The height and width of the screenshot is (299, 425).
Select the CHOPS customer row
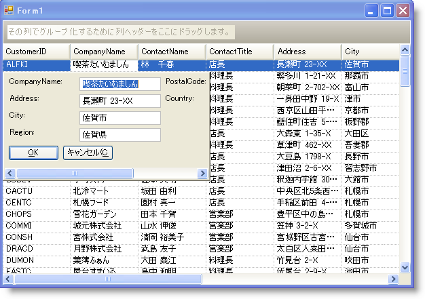coord(18,214)
